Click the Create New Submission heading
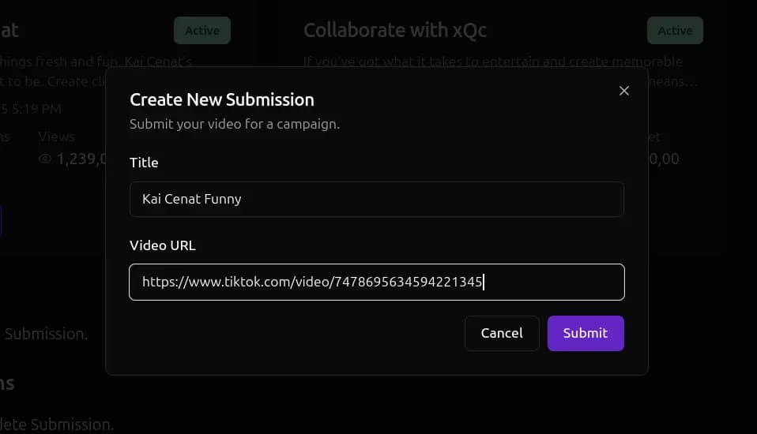Image resolution: width=757 pixels, height=434 pixels. point(221,99)
